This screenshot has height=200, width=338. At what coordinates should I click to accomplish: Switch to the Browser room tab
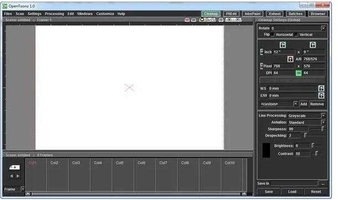coord(318,14)
